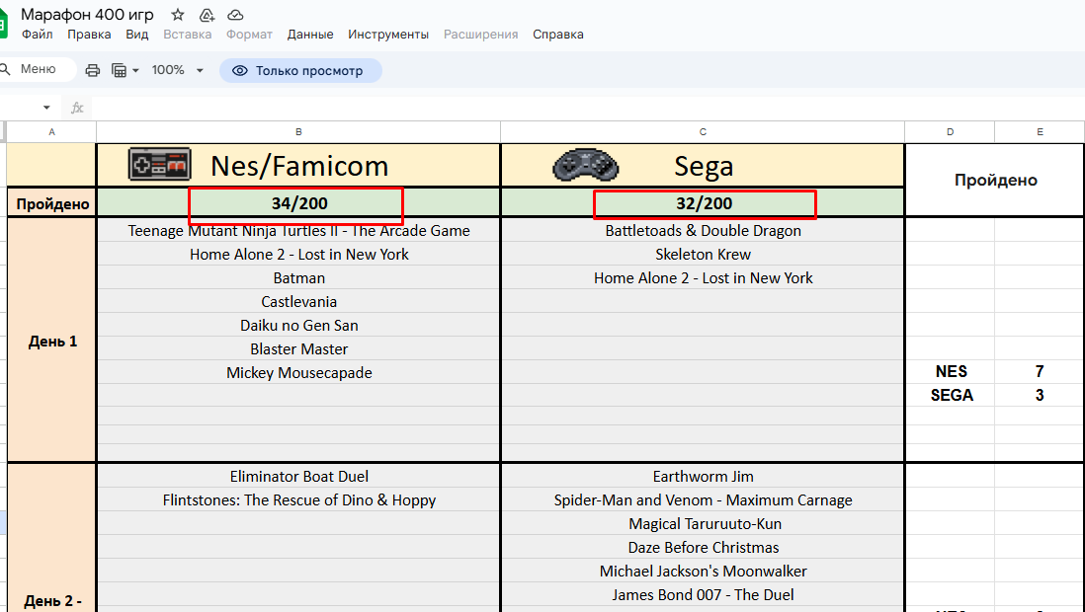This screenshot has width=1085, height=612.
Task: Select the Skeleton Krew cell
Action: pyautogui.click(x=703, y=254)
